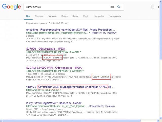Expand arrow next to drive2.ru URL
The height and width of the screenshot is (122, 162).
point(60,90)
